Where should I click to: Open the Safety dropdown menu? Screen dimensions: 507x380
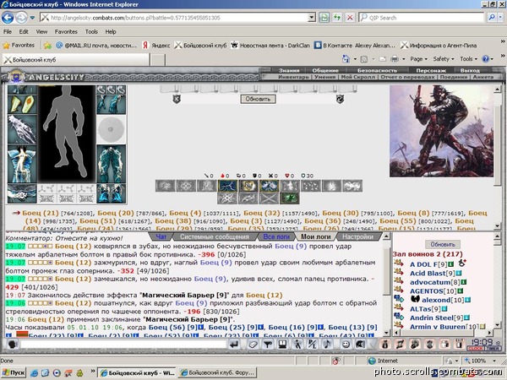coord(444,59)
